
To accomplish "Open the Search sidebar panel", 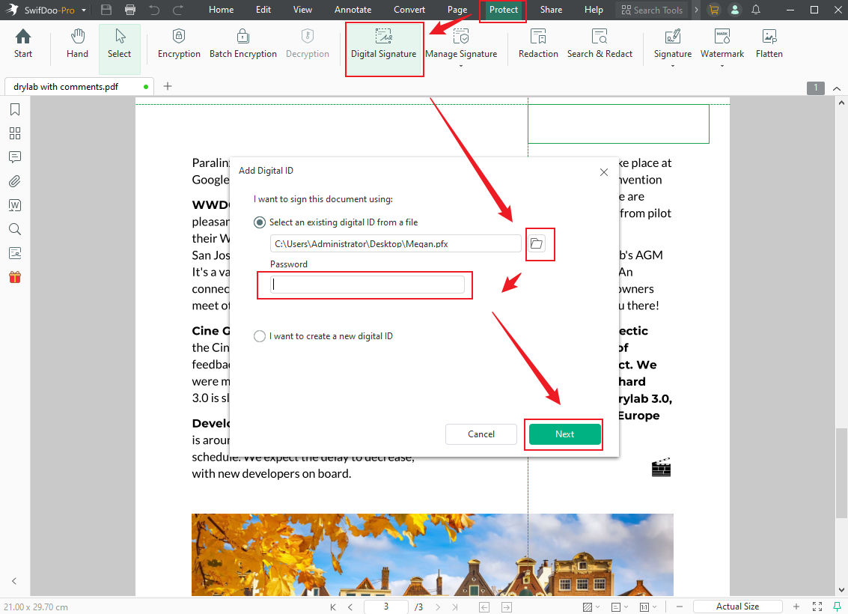I will (14, 229).
